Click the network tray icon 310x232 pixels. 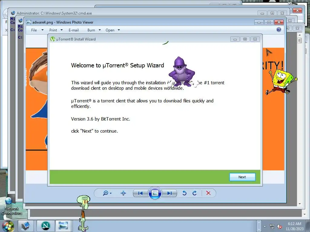(x=272, y=227)
